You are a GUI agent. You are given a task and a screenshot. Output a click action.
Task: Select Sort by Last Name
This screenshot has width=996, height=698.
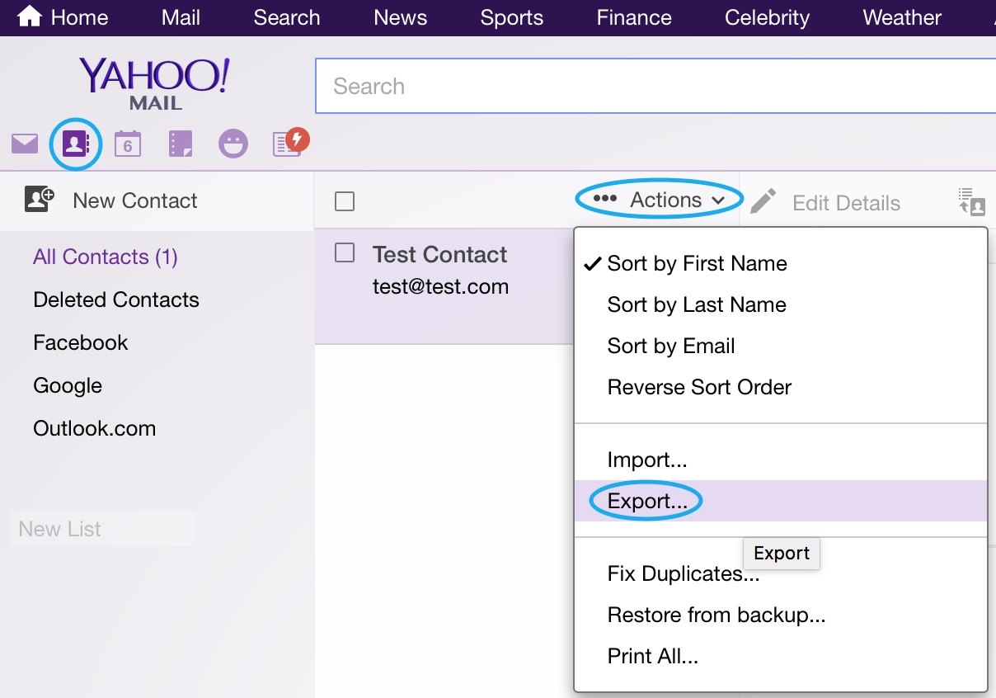[697, 305]
